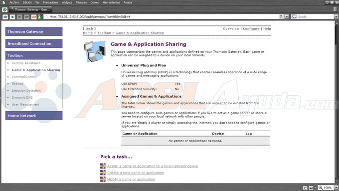Open the Marcadores menu
Image resolution: width=339 pixels, height=191 pixels.
pos(50,2)
